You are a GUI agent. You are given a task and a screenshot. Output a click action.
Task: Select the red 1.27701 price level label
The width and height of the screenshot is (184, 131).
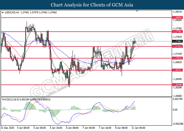click(177, 32)
